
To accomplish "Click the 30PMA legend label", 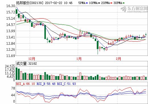I will tap(118, 3).
